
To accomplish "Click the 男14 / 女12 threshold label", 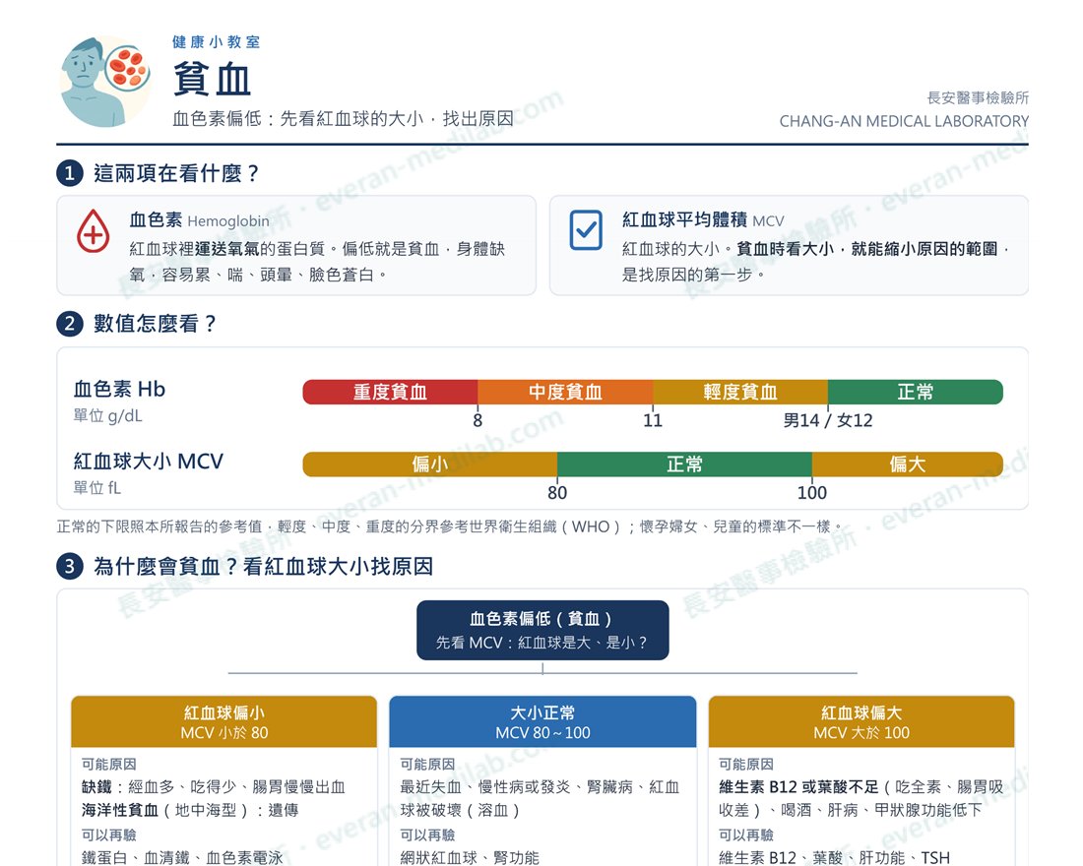I will tap(827, 420).
